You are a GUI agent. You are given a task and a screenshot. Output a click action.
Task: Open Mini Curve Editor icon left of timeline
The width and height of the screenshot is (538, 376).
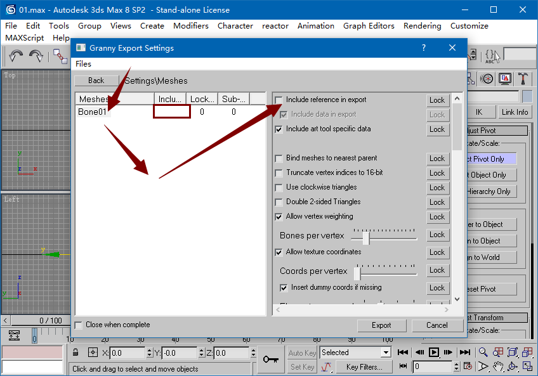14,335
